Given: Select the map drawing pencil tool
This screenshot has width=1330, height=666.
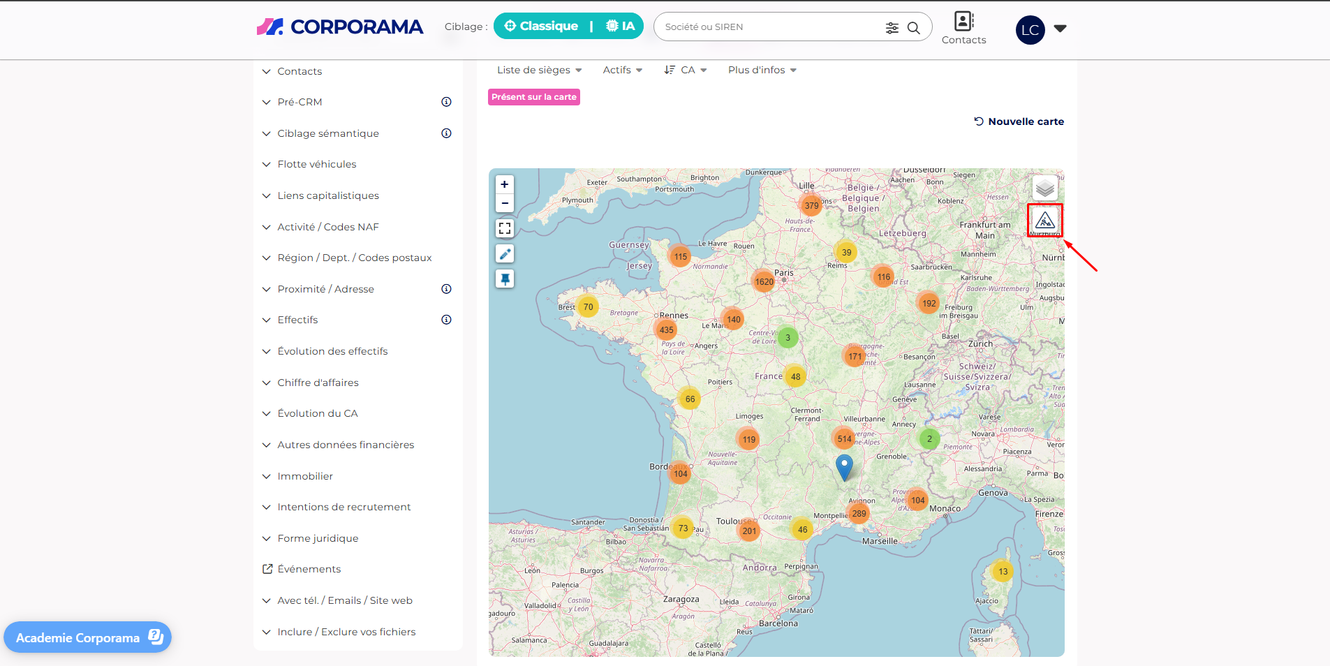Looking at the screenshot, I should 504,253.
